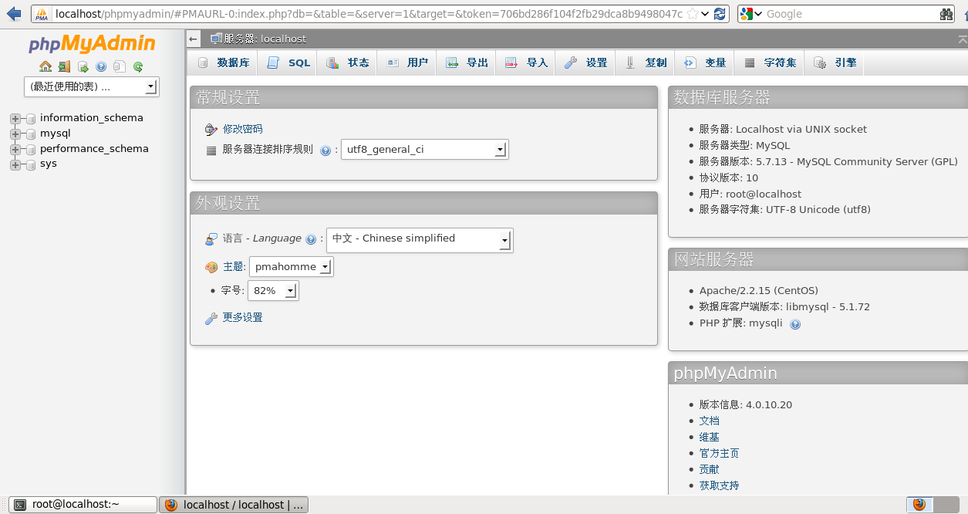
Task: Open the 导入 (Import) tab
Action: [x=527, y=63]
